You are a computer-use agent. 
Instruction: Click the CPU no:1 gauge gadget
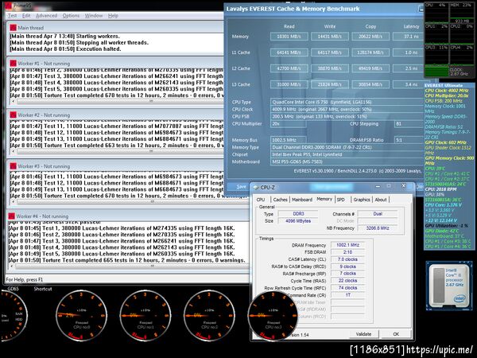(x=145, y=315)
